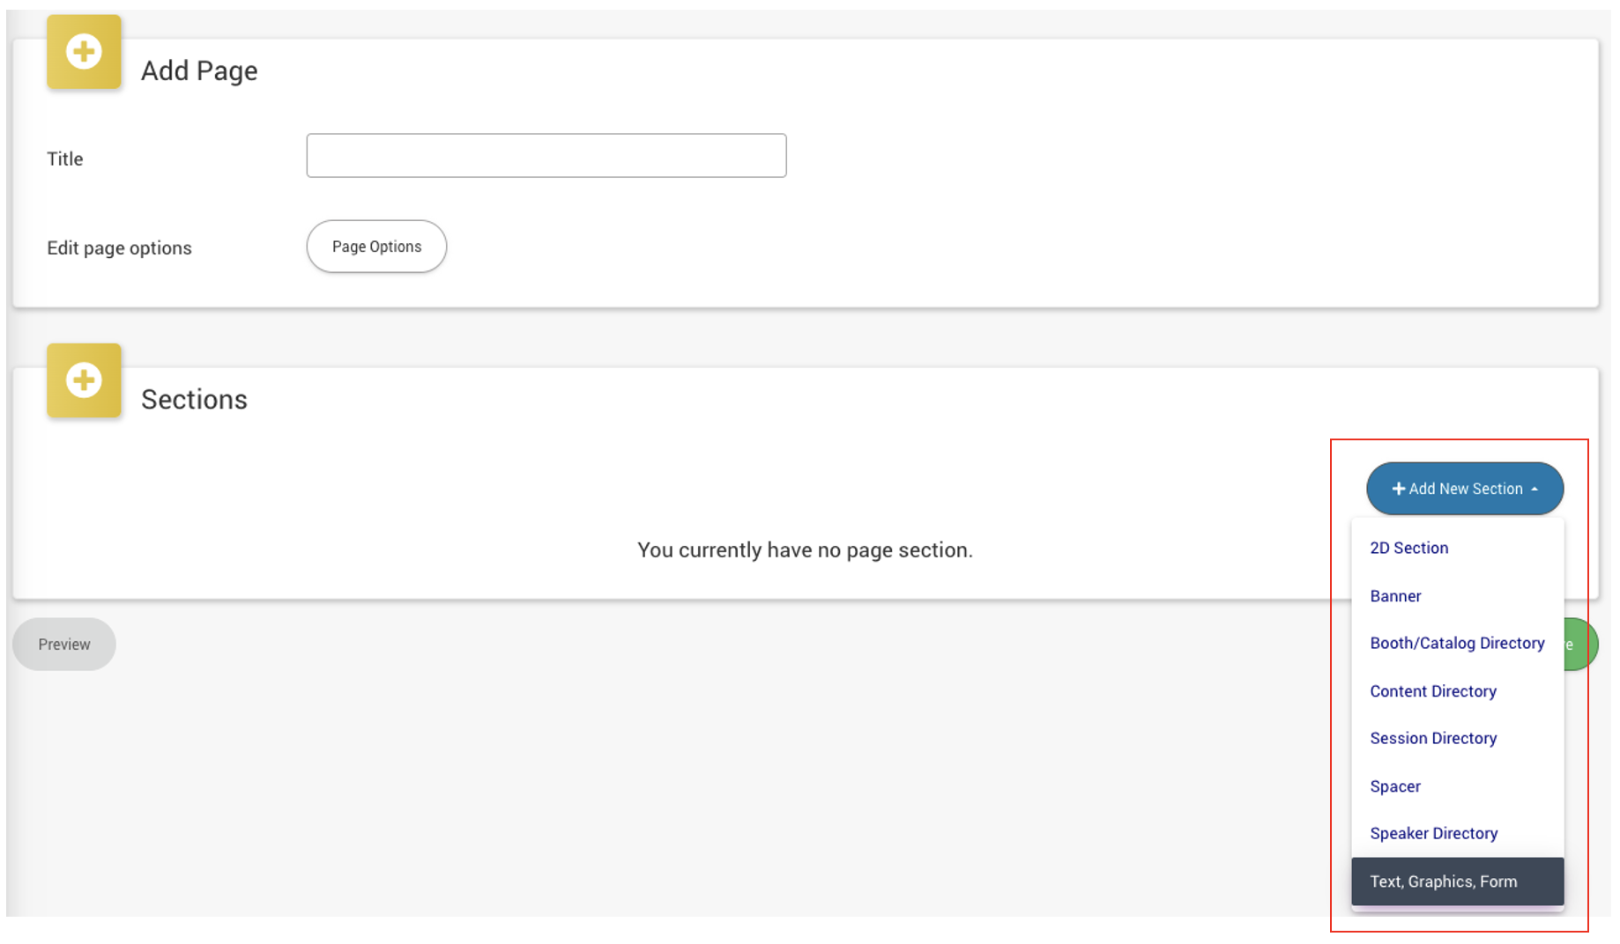The image size is (1620, 944).
Task: Pick Booth/Catalog Directory menu entry
Action: pos(1458,643)
